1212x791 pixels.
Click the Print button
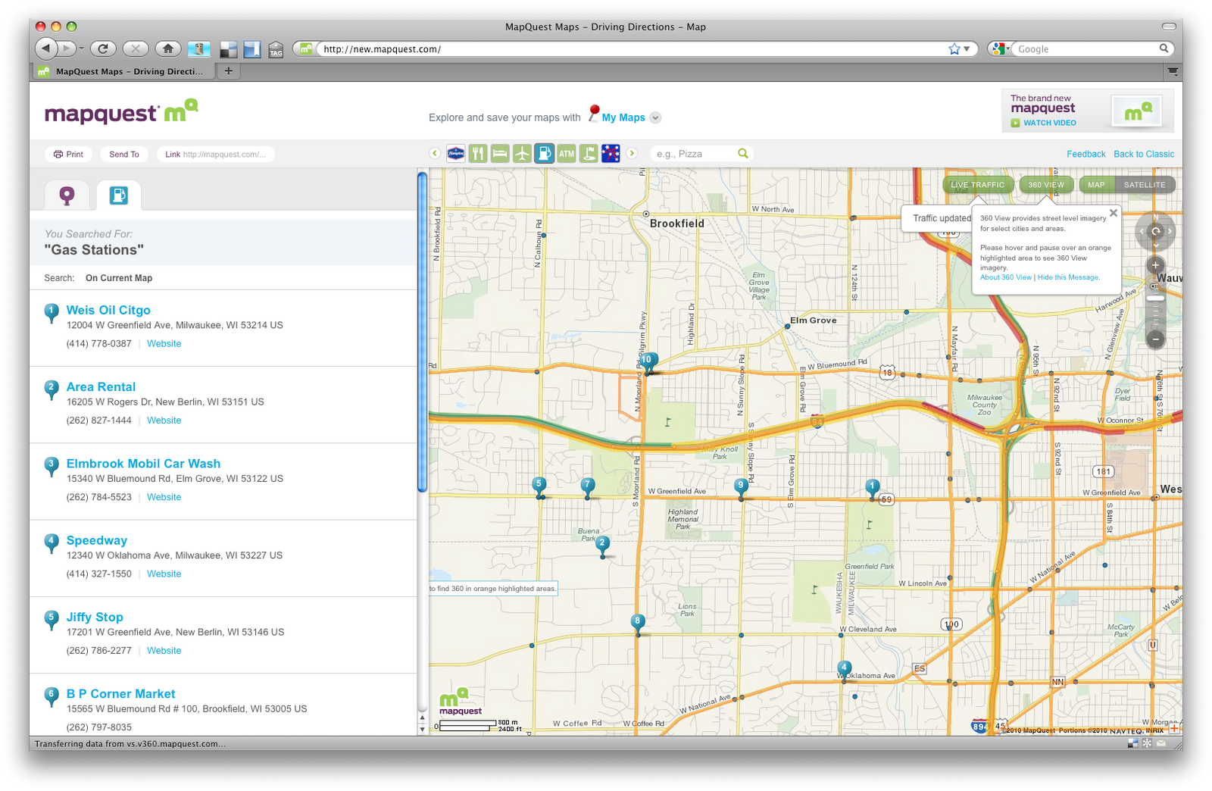[68, 155]
